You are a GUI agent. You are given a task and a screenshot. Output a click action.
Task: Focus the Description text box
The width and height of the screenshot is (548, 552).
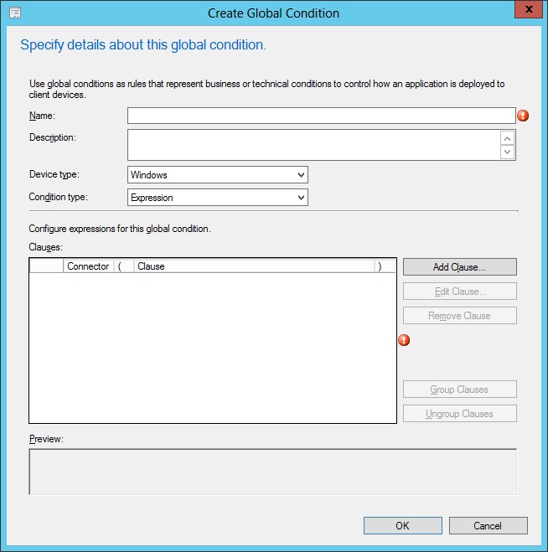click(x=313, y=144)
